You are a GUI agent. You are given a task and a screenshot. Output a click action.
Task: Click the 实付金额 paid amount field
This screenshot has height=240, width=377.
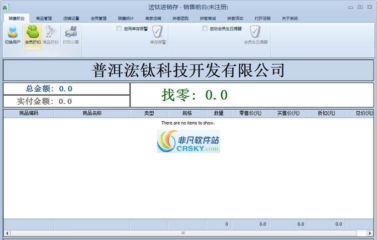point(66,101)
